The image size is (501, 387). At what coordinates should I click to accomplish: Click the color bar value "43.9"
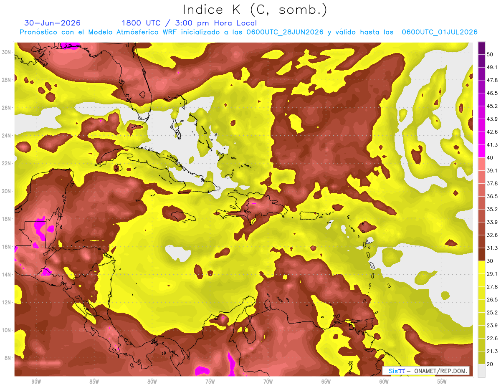pos(492,119)
